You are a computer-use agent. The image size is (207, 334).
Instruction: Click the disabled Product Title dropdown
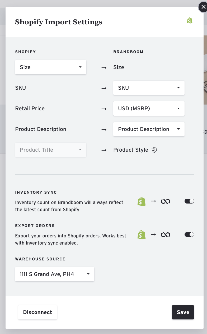[51, 150]
